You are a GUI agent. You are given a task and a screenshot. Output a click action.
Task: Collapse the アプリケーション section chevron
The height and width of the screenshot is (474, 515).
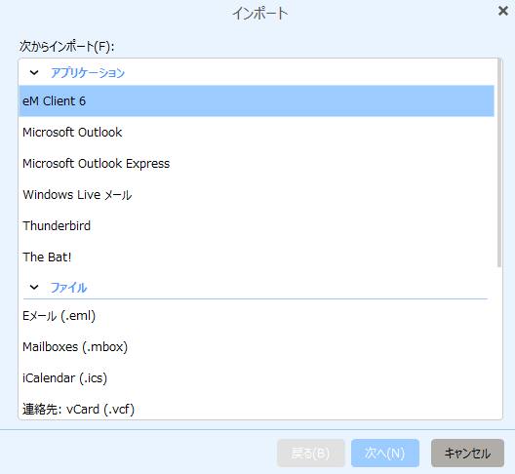pyautogui.click(x=34, y=72)
